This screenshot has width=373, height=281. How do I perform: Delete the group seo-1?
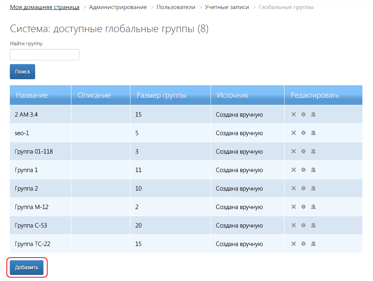pyautogui.click(x=294, y=133)
